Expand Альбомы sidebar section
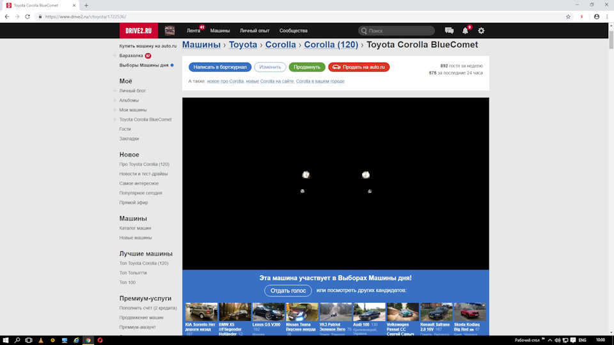This screenshot has height=345, width=614. [114, 100]
